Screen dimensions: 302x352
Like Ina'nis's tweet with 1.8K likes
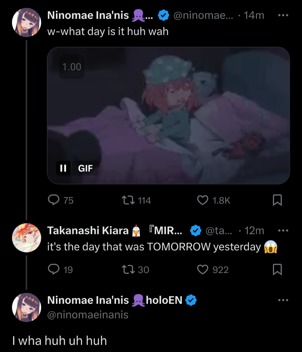coord(202,200)
